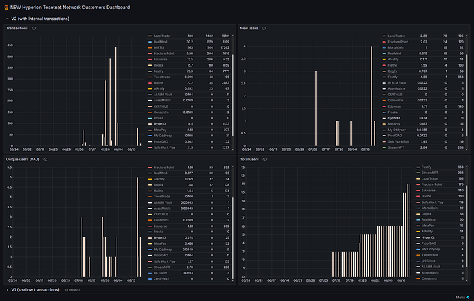Screen dimensions: 474x301
Task: Click info icon beside Unique users (DAU)
Action: point(46,160)
